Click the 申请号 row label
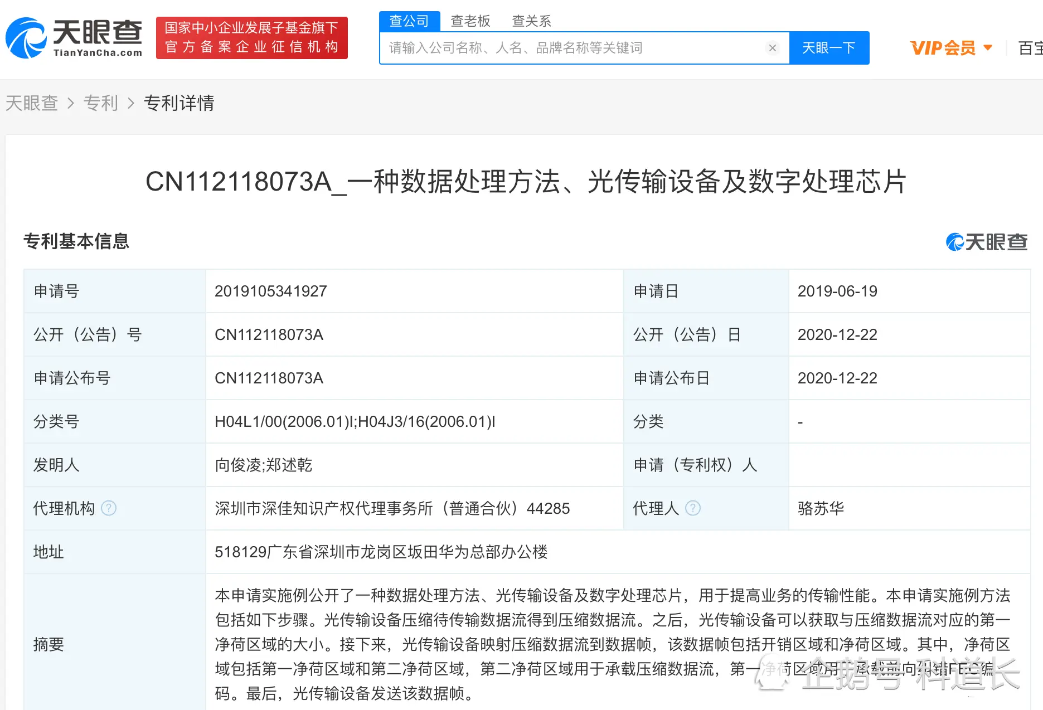The image size is (1043, 710). 56,291
